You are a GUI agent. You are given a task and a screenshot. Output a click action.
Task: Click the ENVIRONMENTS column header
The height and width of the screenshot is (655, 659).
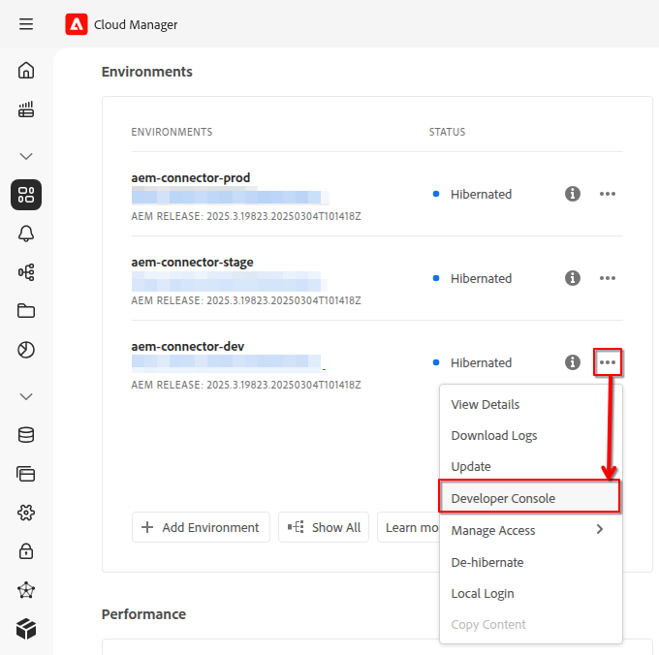(x=172, y=132)
